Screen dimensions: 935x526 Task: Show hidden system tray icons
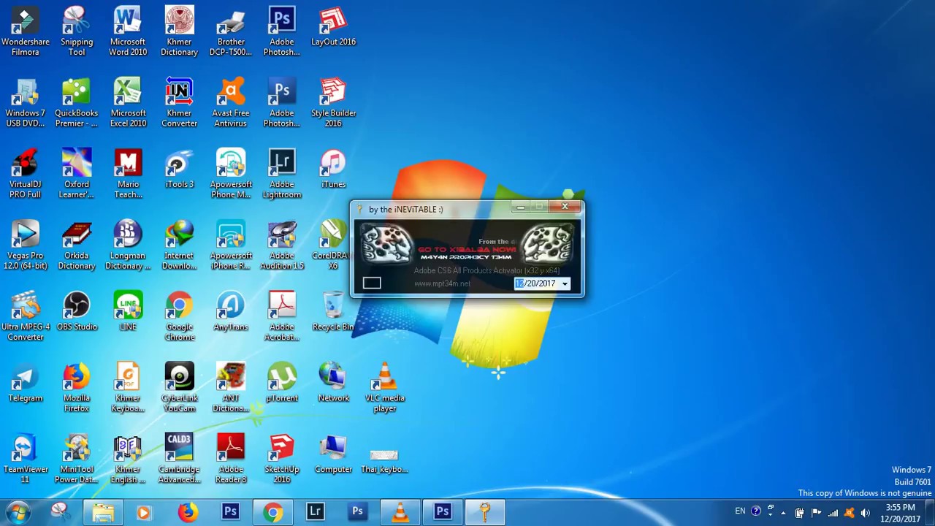click(x=785, y=513)
